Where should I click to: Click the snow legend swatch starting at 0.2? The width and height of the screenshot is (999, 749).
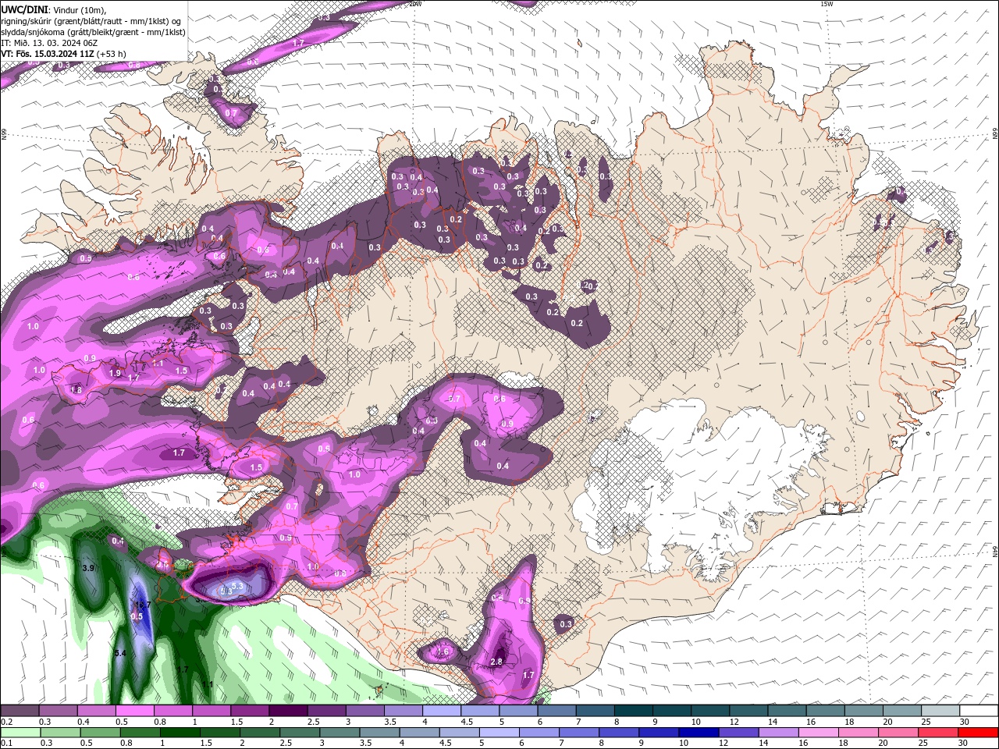click(x=20, y=711)
